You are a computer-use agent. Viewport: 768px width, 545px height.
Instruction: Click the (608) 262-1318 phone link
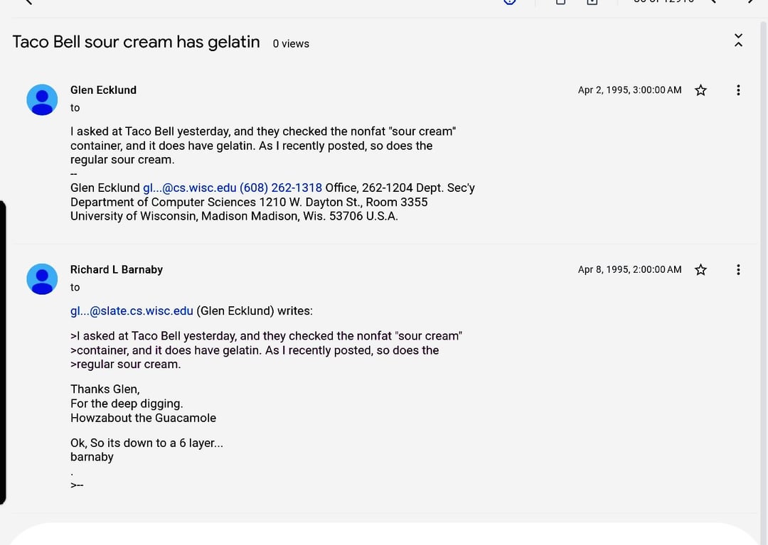[x=281, y=188]
